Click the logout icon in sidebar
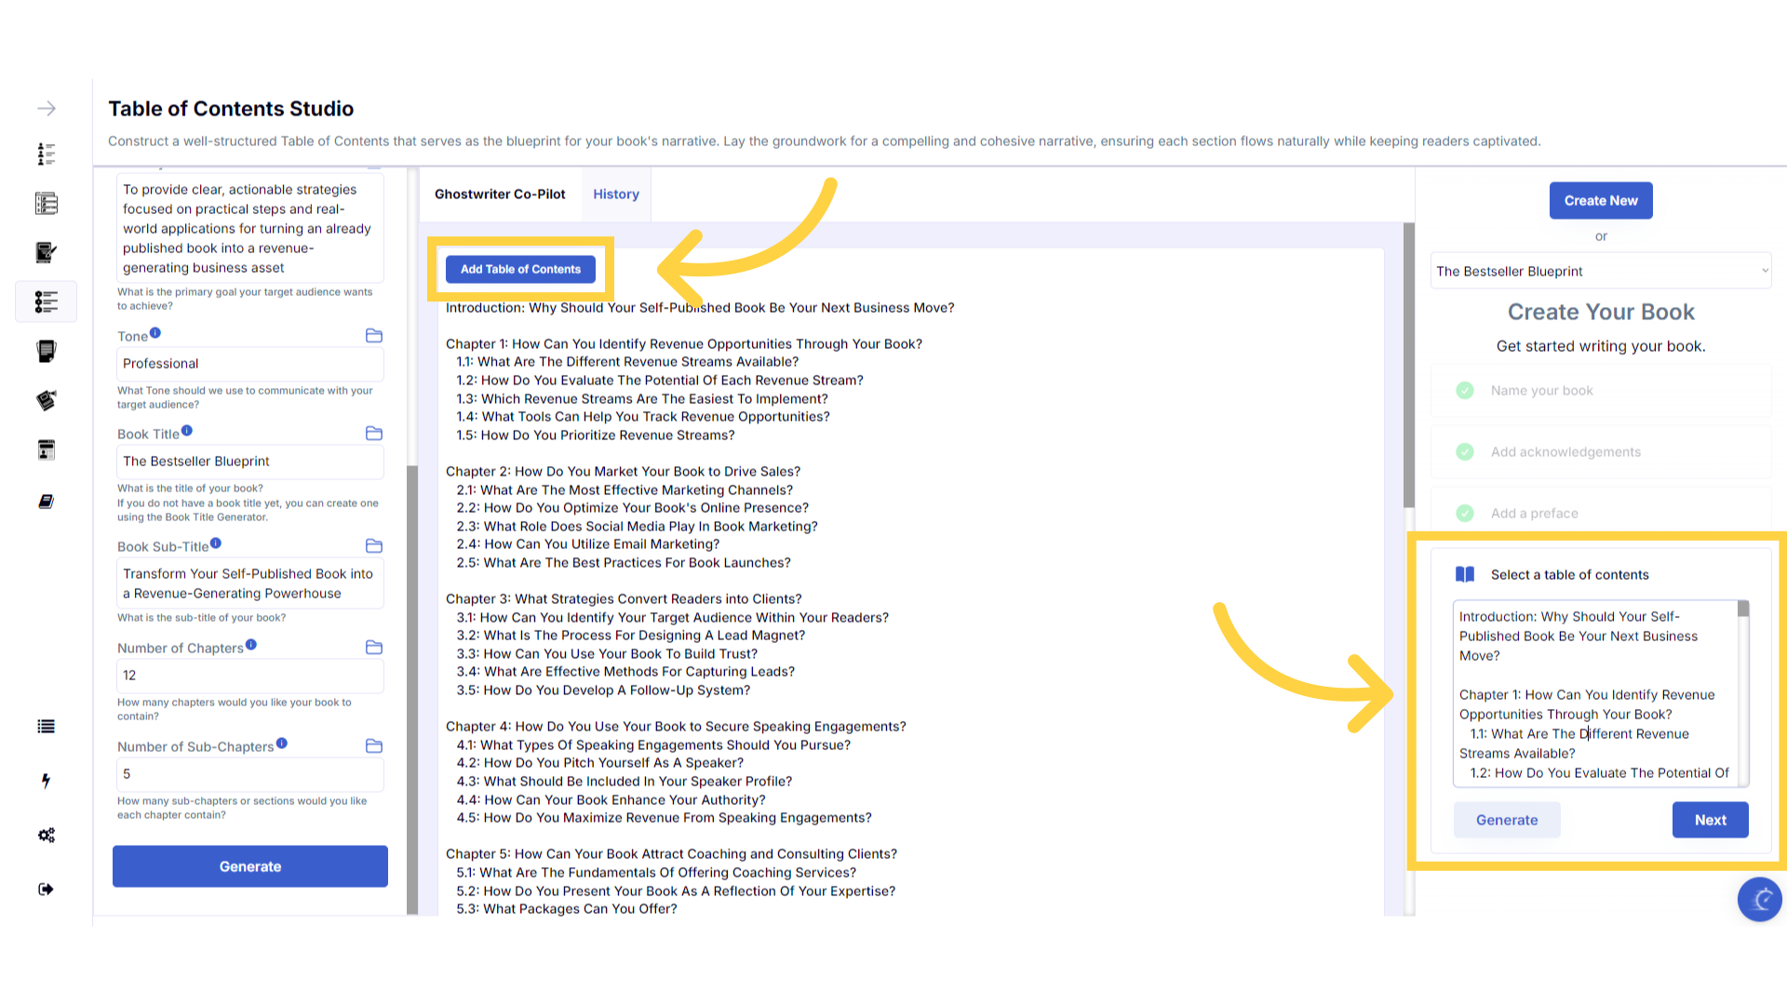Image resolution: width=1787 pixels, height=1005 pixels. tap(46, 889)
